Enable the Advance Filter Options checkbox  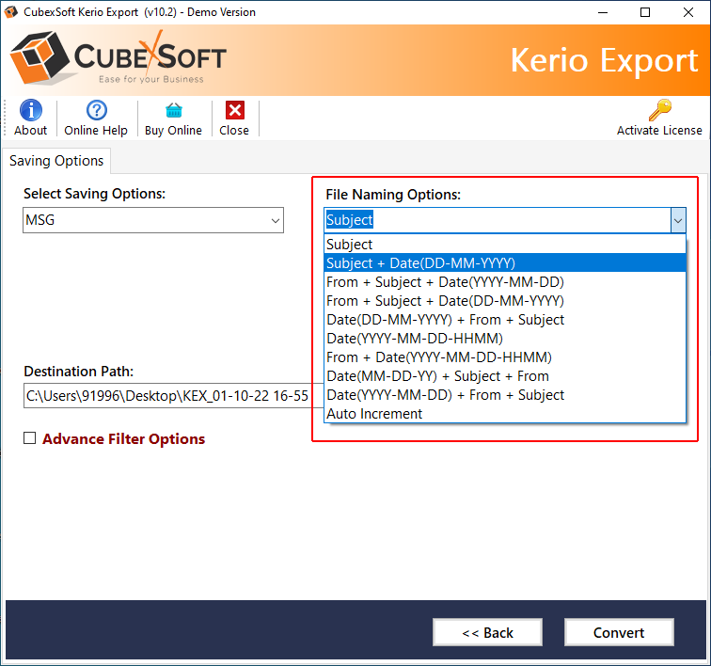[x=29, y=438]
